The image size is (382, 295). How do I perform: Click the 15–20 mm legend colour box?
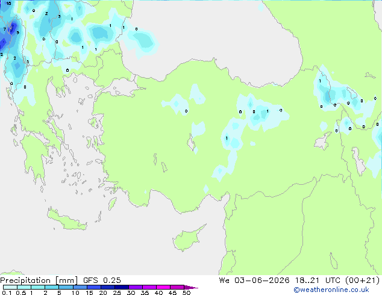click(93, 287)
